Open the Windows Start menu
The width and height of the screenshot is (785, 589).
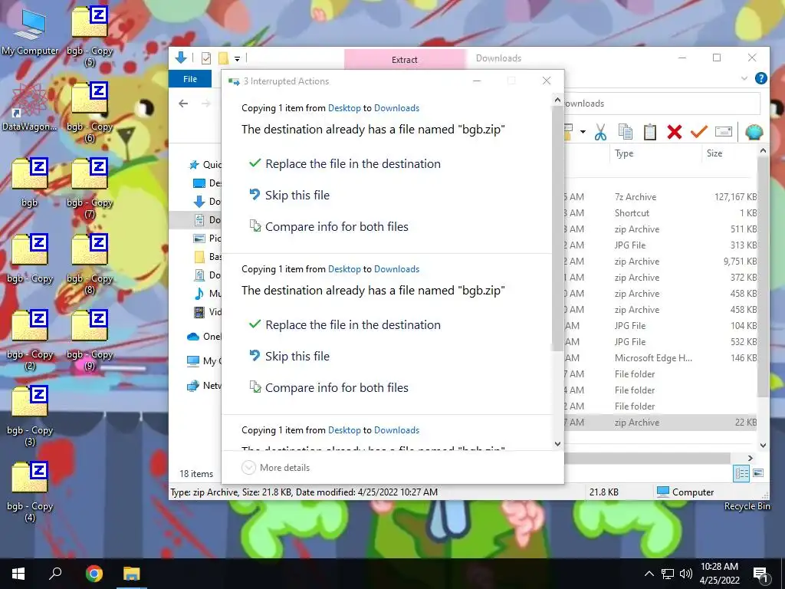click(18, 574)
